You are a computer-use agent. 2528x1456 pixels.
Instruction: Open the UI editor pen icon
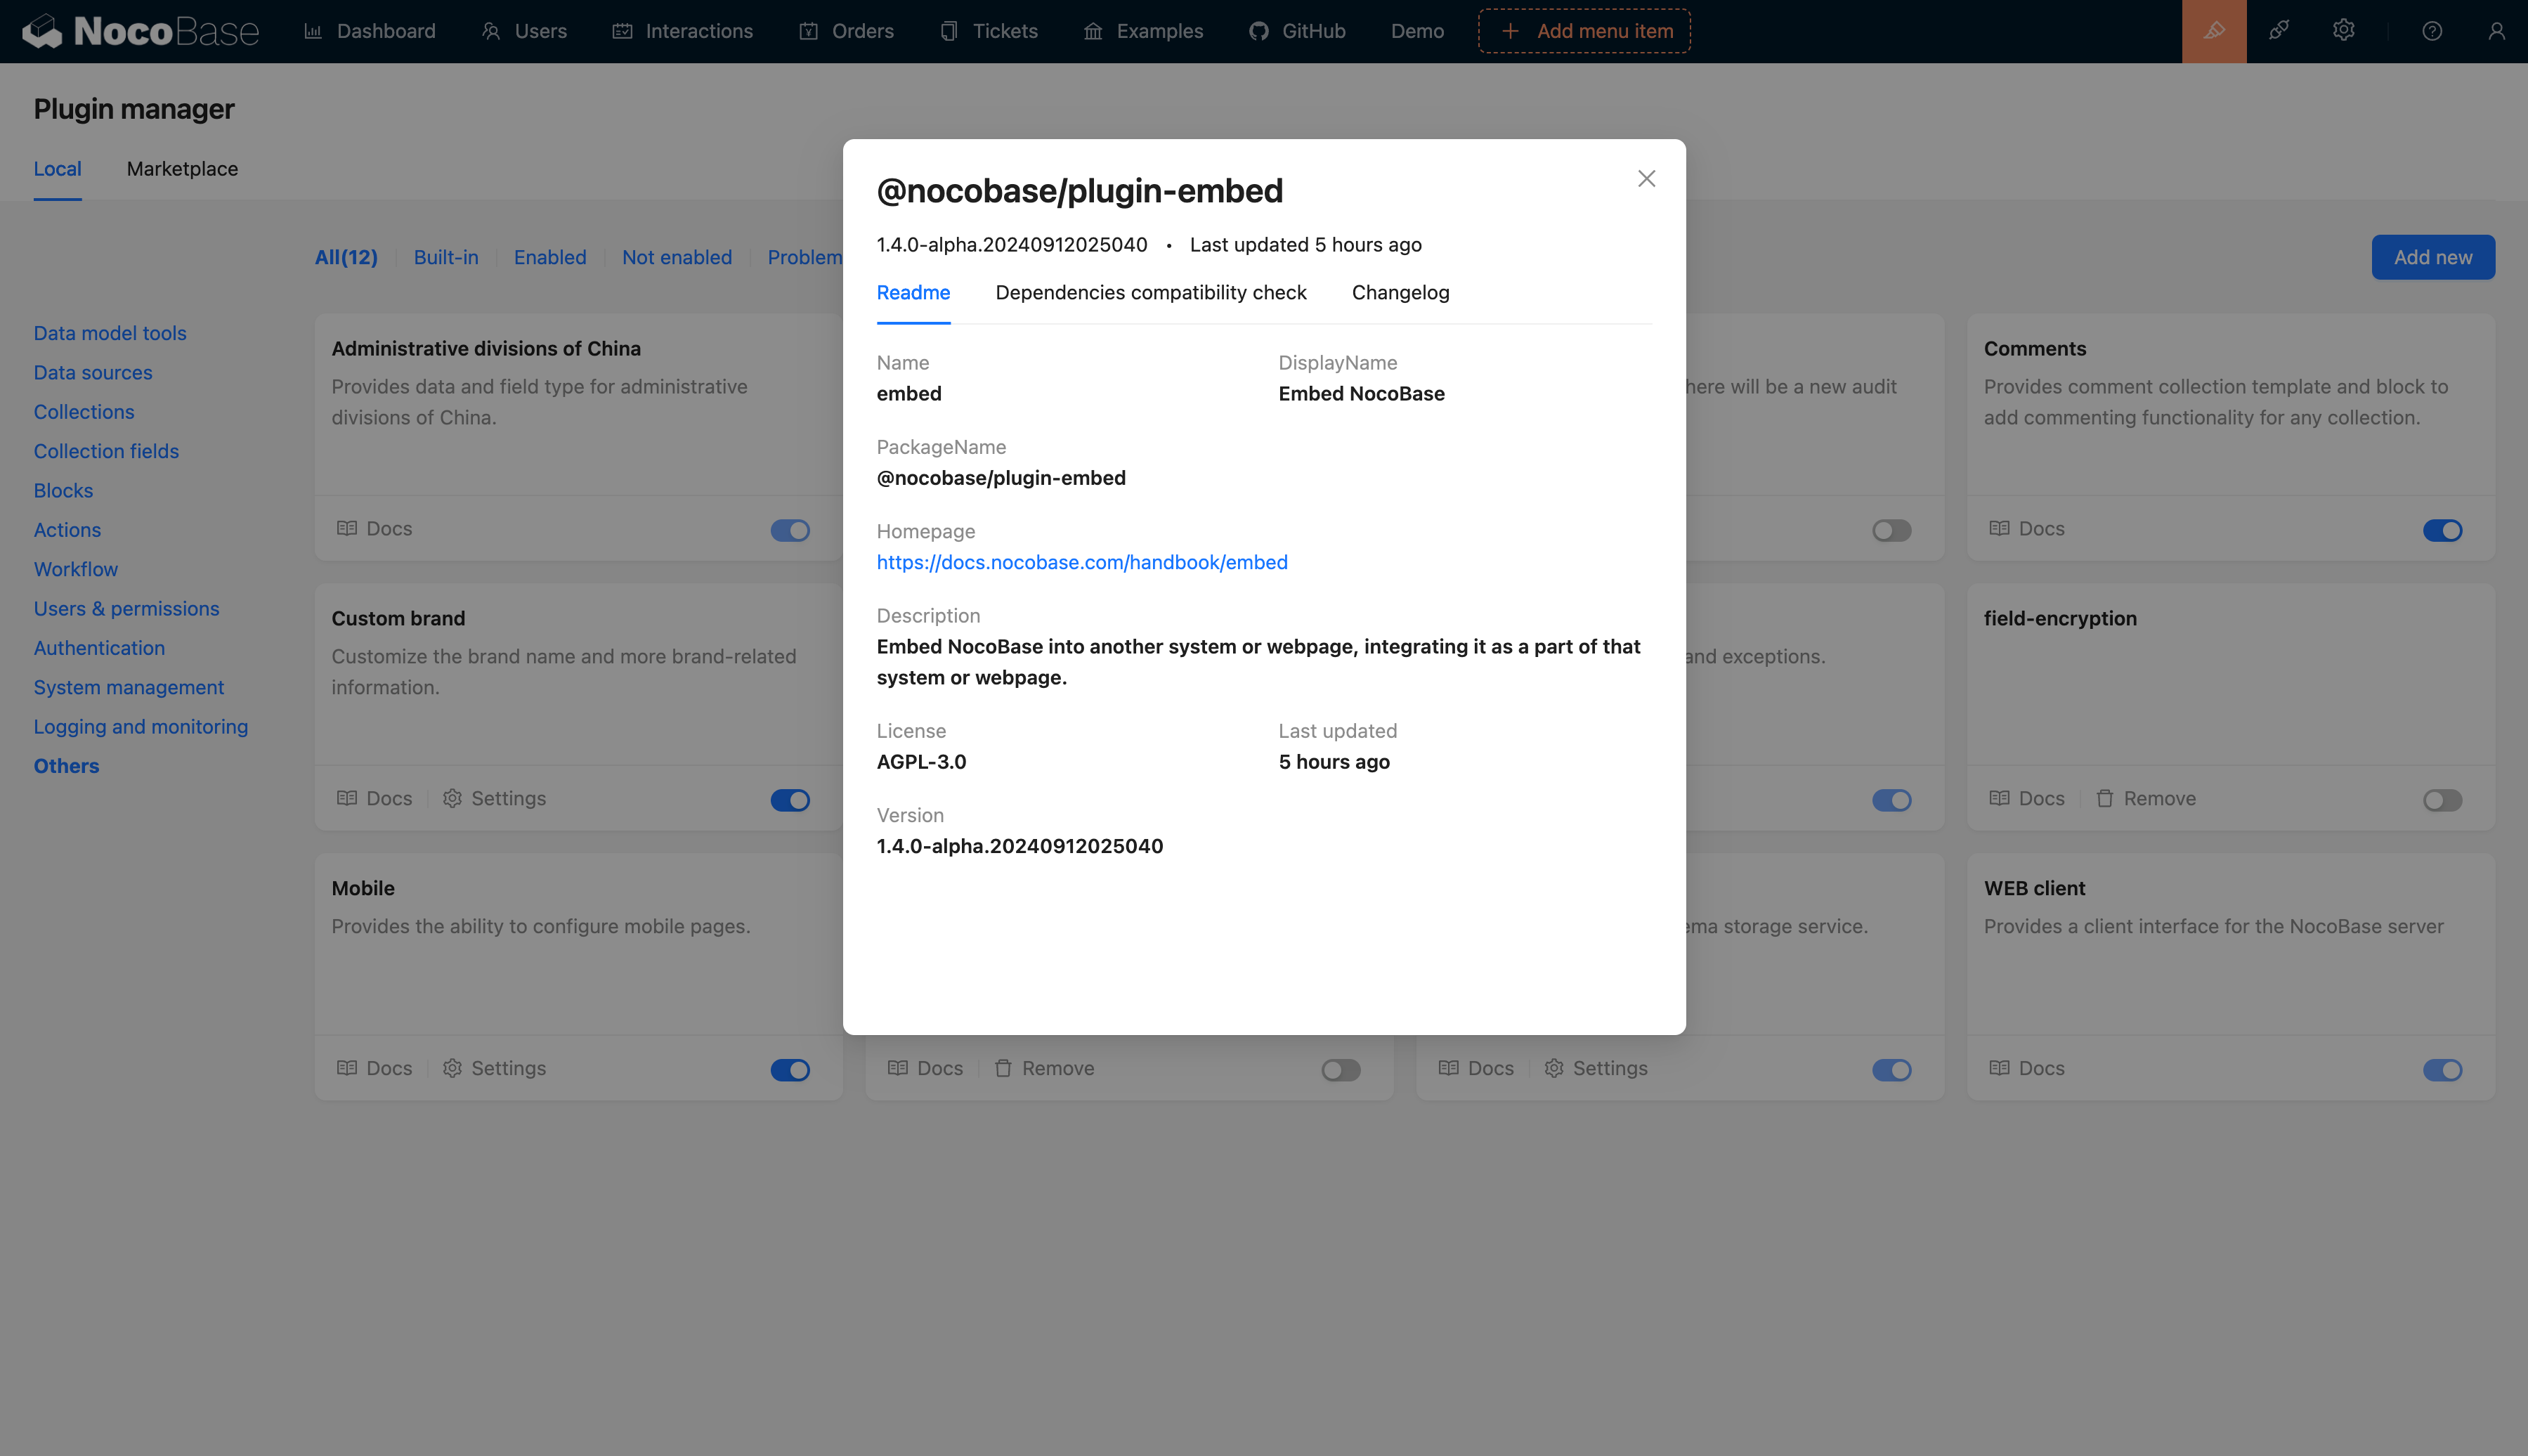click(2213, 31)
